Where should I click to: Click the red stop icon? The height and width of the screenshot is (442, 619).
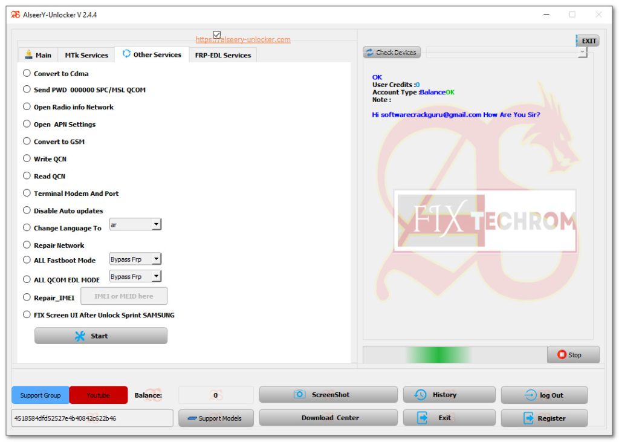[562, 354]
